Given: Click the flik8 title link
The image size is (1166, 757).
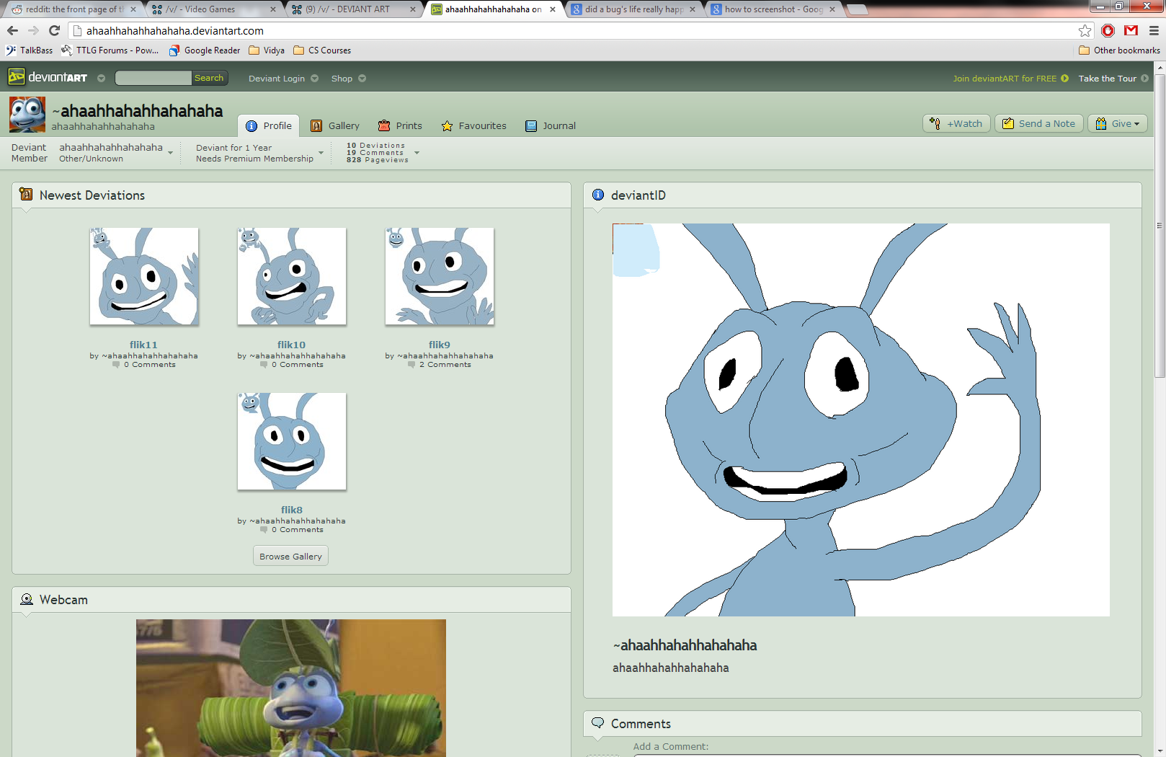Looking at the screenshot, I should [x=291, y=510].
